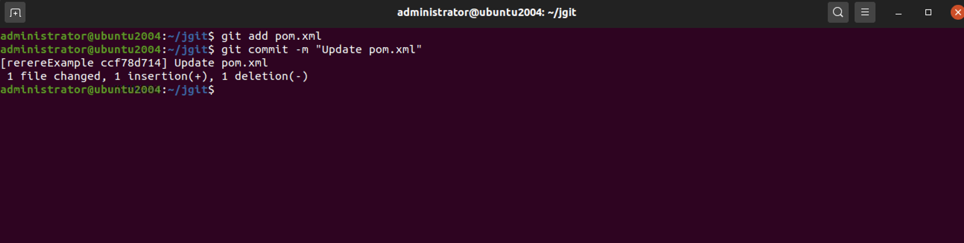Viewport: 964px width, 243px height.
Task: Click the 'git commit -m' command text
Action: [265, 50]
